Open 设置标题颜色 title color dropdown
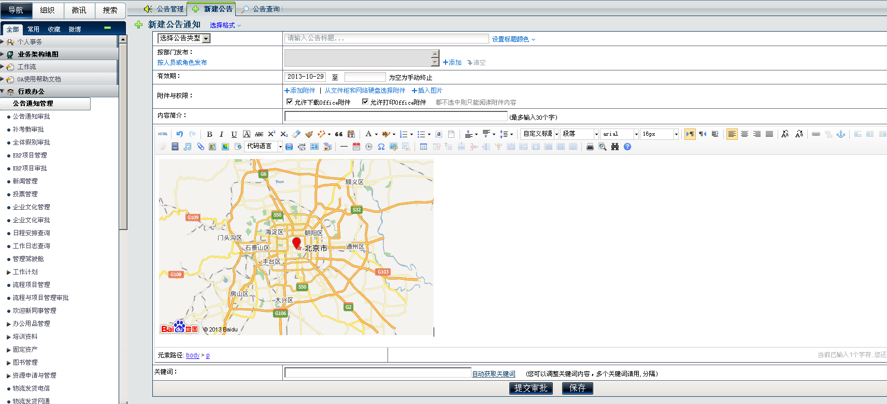 pos(513,39)
